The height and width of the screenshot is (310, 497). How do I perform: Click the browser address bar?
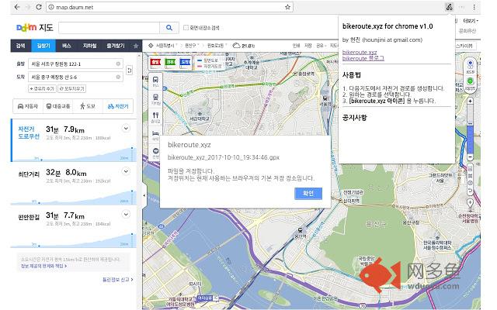point(169,7)
